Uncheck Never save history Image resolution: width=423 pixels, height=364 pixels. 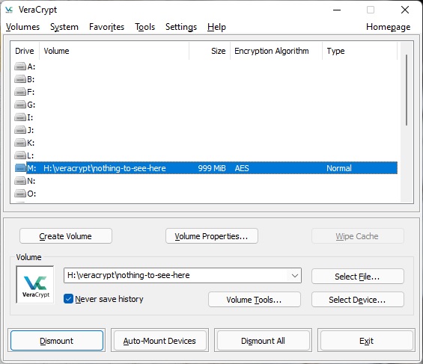point(68,299)
